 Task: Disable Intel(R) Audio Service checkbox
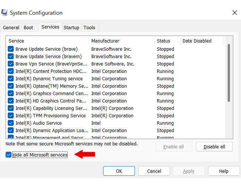(x=11, y=123)
